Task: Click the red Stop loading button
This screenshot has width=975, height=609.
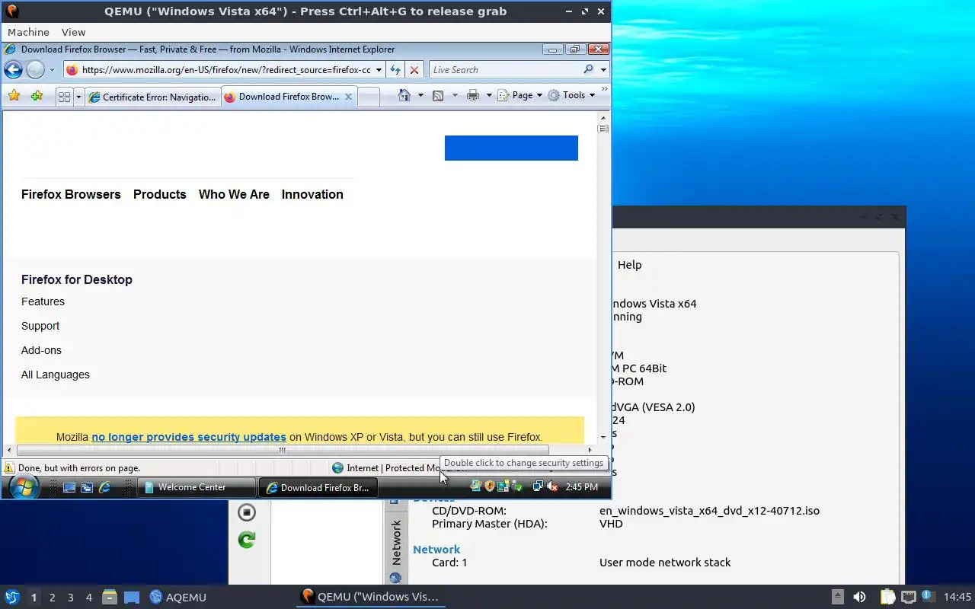Action: point(414,70)
